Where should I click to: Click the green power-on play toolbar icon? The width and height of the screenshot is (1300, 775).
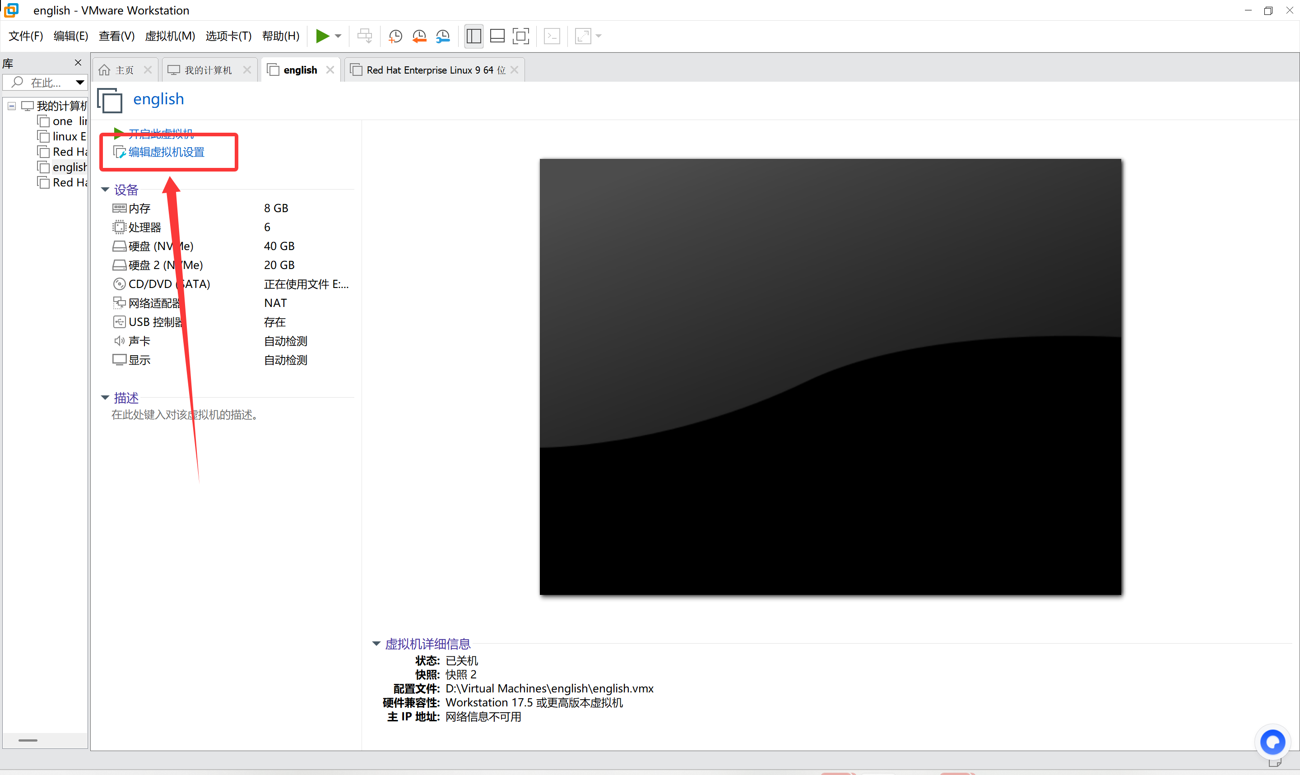[322, 36]
